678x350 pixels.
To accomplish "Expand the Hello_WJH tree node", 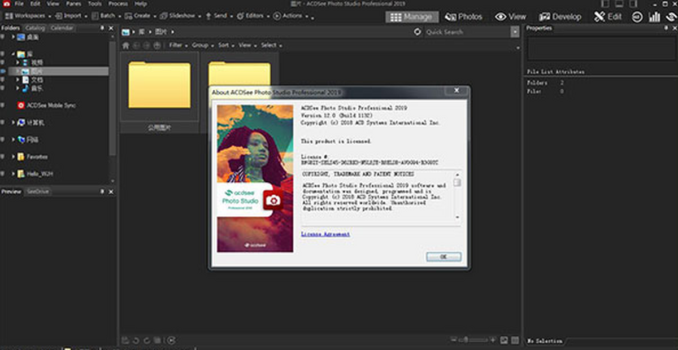I will pos(14,174).
